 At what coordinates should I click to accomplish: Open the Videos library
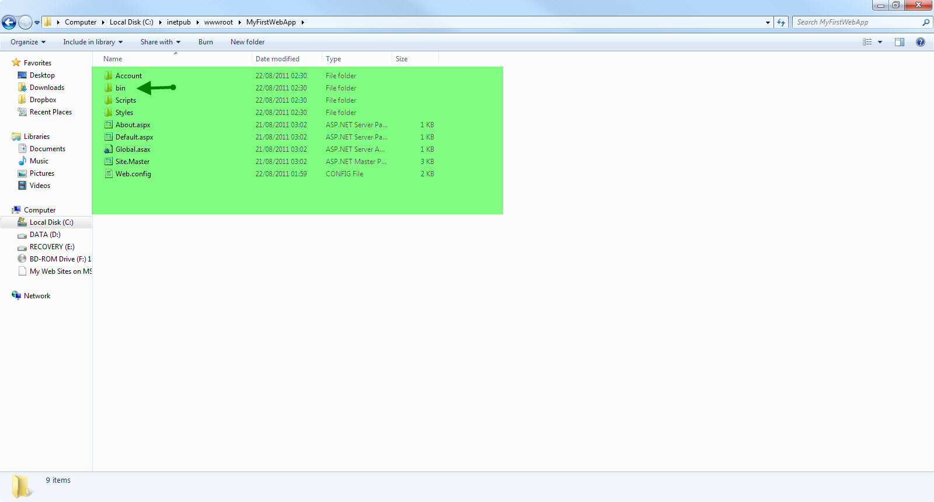40,186
